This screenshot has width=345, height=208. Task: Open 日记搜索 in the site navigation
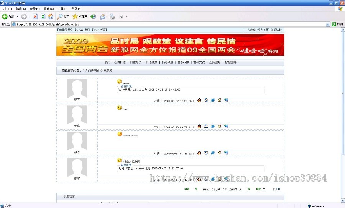point(151,63)
